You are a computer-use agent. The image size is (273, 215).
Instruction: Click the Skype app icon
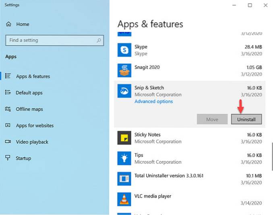coord(124,50)
